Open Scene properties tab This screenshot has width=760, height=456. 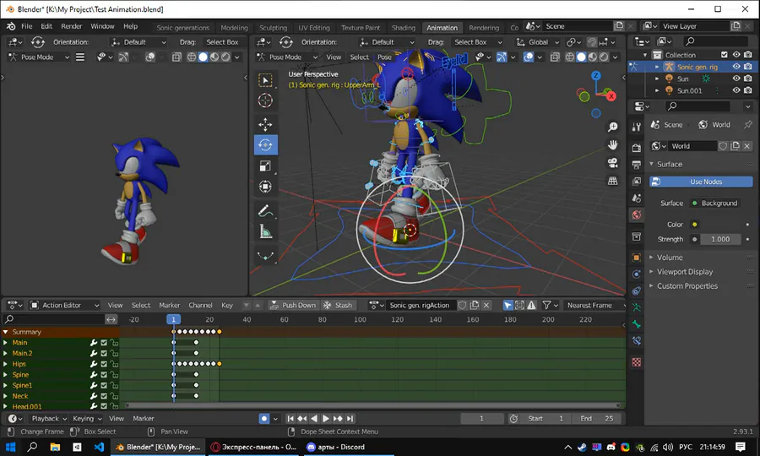tap(637, 198)
